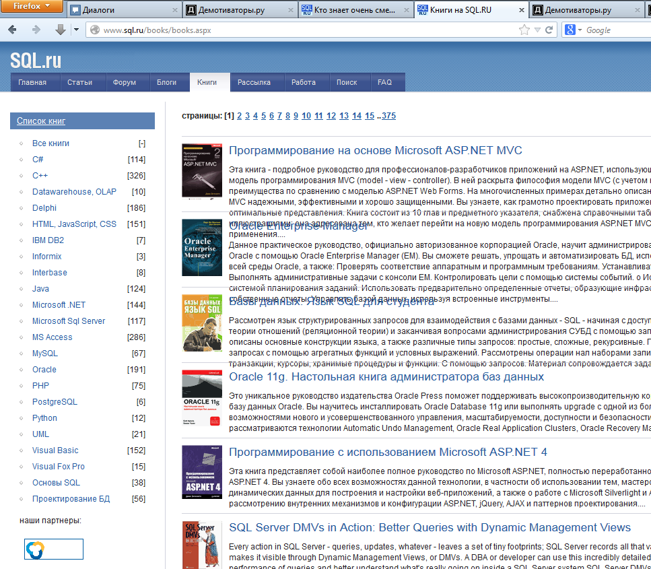Open the Visual Fox Pro category
The height and width of the screenshot is (569, 651).
coord(59,467)
